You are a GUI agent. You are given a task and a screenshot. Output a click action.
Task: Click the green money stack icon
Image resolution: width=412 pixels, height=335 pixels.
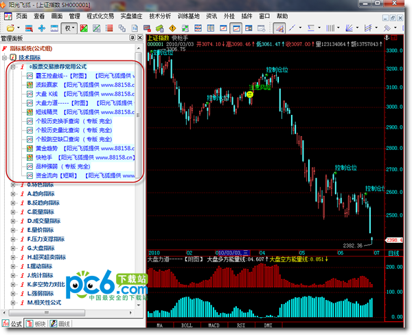160,28
